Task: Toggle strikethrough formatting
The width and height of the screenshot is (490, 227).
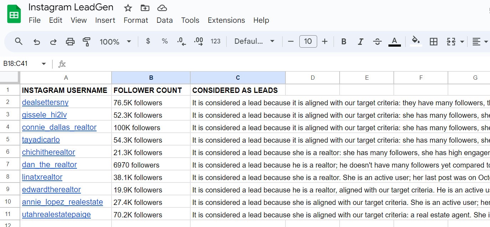Action: 377,42
